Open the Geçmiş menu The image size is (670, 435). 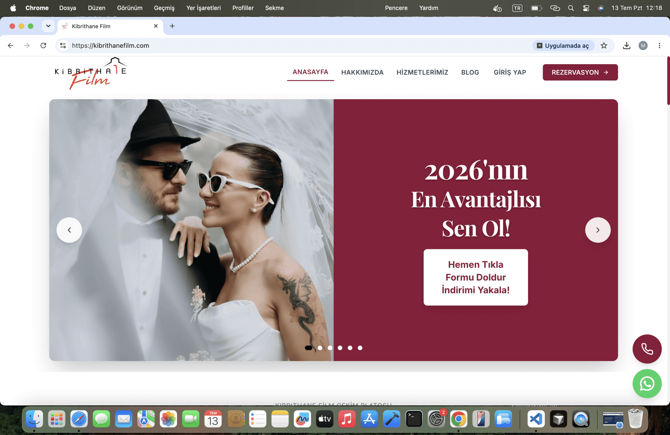click(164, 8)
